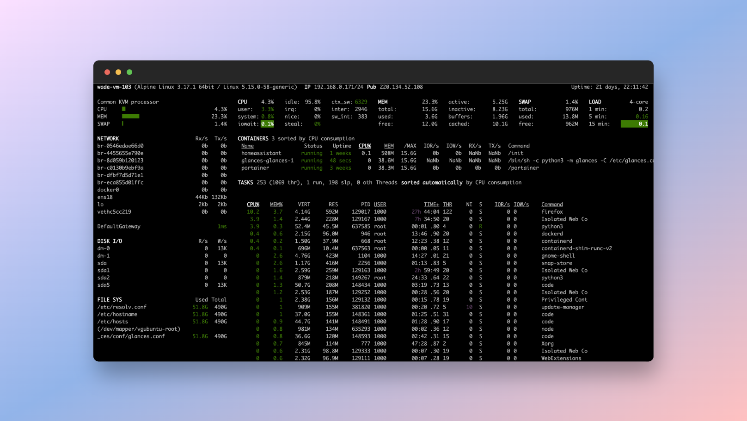747x421 pixels.
Task: Click the update-manager process command
Action: 563,307
